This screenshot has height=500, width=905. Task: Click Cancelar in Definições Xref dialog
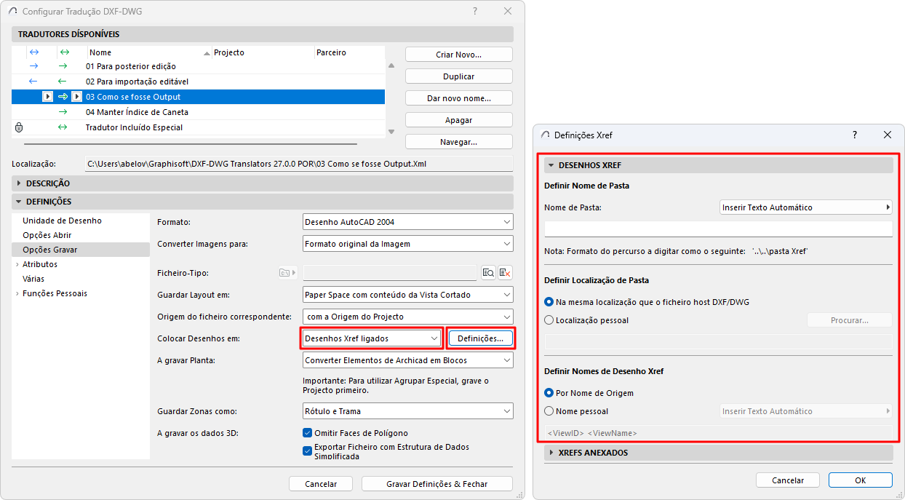point(788,480)
